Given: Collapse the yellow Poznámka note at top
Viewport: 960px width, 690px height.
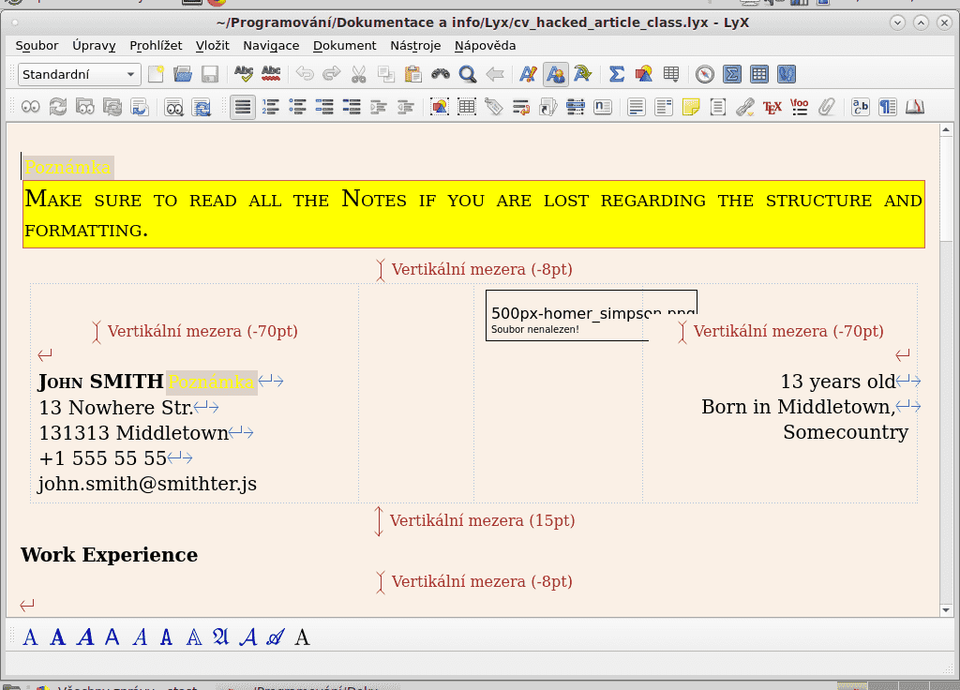Looking at the screenshot, I should tap(67, 169).
